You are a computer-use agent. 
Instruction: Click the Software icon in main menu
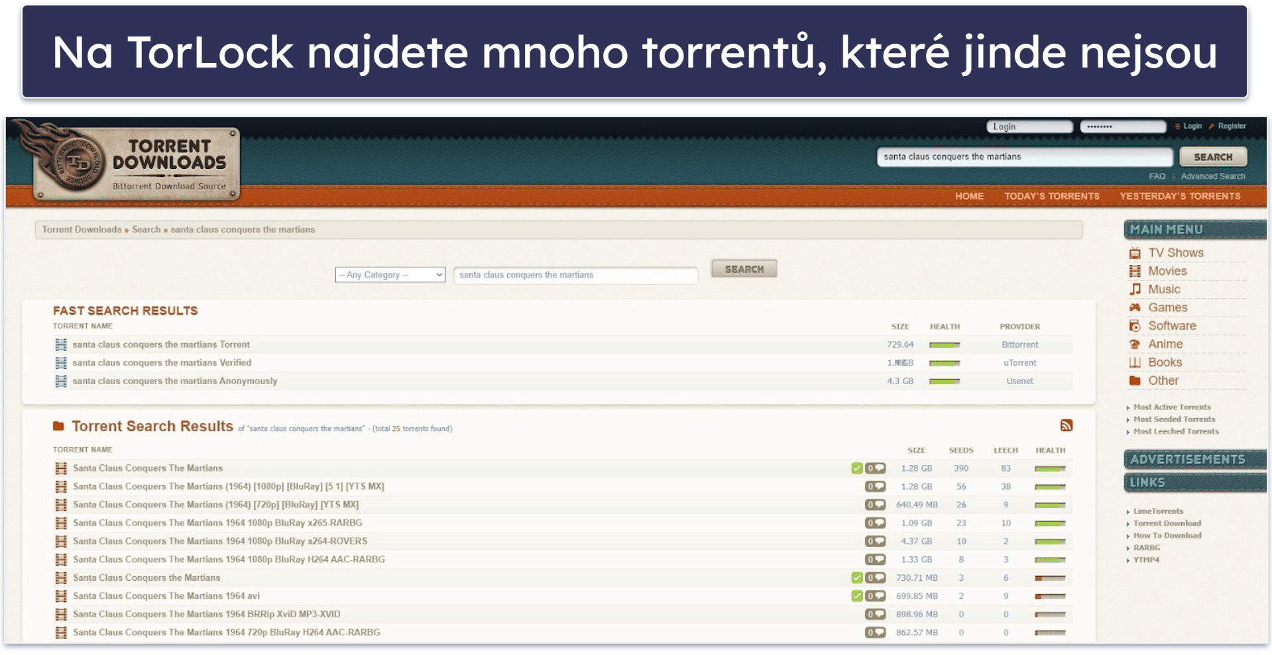coord(1135,326)
